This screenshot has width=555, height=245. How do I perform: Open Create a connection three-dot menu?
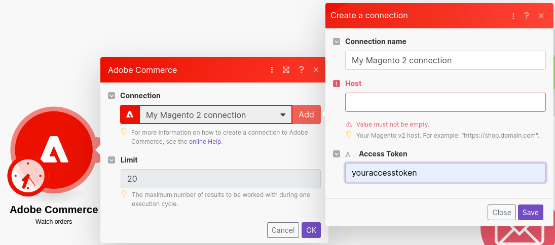(513, 16)
